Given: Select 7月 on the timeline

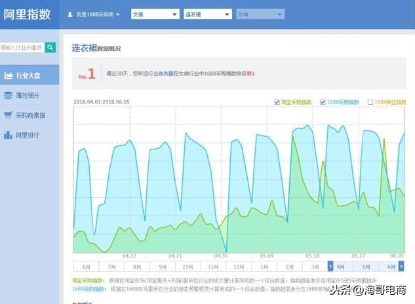Looking at the screenshot, I should [x=111, y=267].
